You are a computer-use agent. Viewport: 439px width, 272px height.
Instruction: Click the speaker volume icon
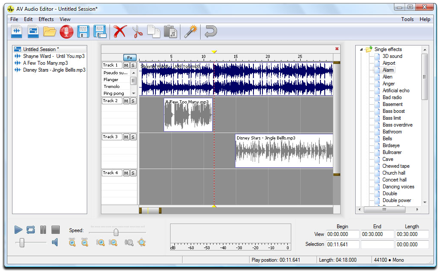[x=55, y=242]
